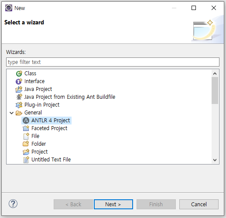Screen dimensions: 226x218
Task: Select the Plug-in Project icon
Action: click(x=19, y=105)
